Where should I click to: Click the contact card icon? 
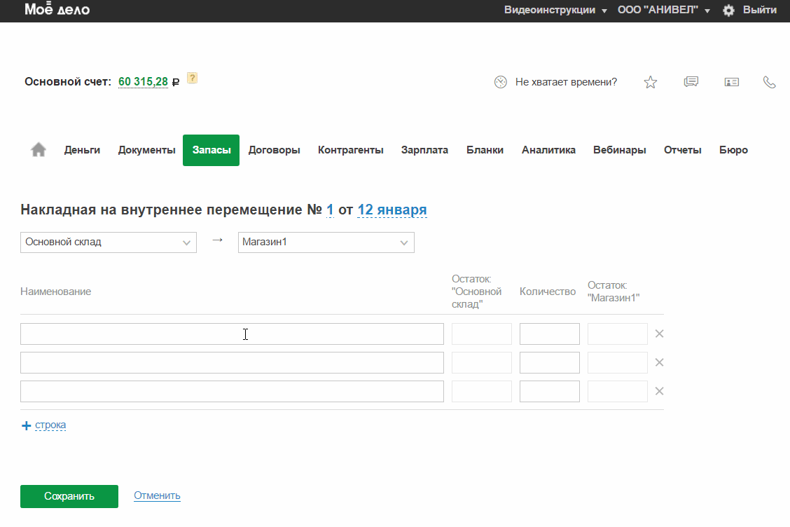tap(731, 82)
